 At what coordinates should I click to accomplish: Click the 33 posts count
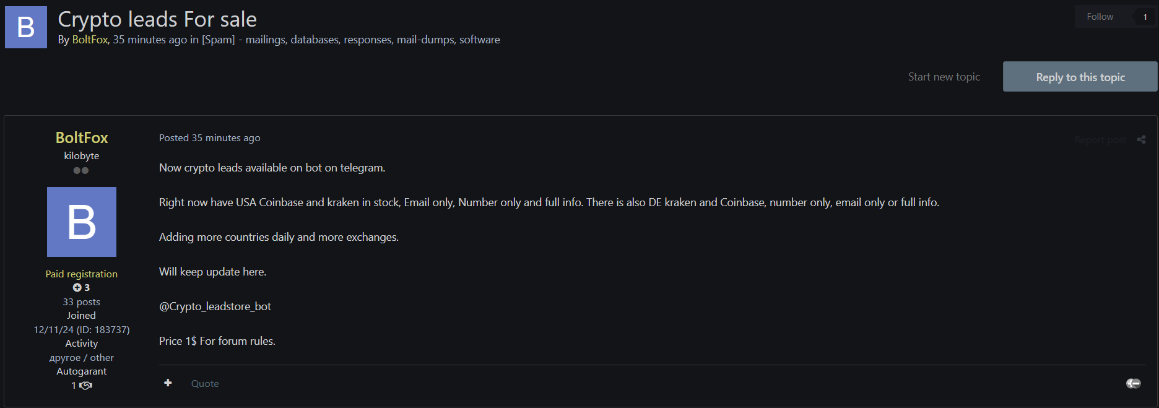point(81,302)
